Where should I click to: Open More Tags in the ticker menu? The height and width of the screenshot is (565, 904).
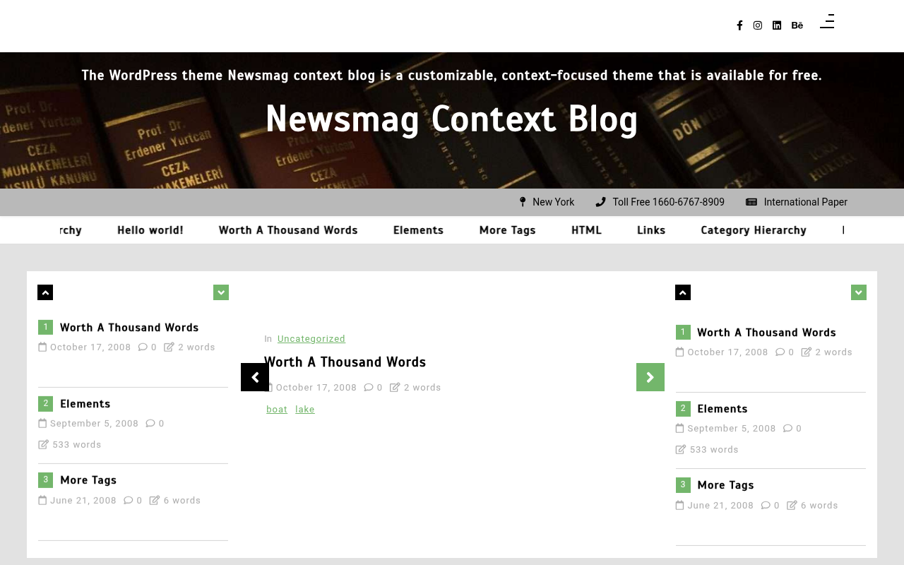coord(508,230)
